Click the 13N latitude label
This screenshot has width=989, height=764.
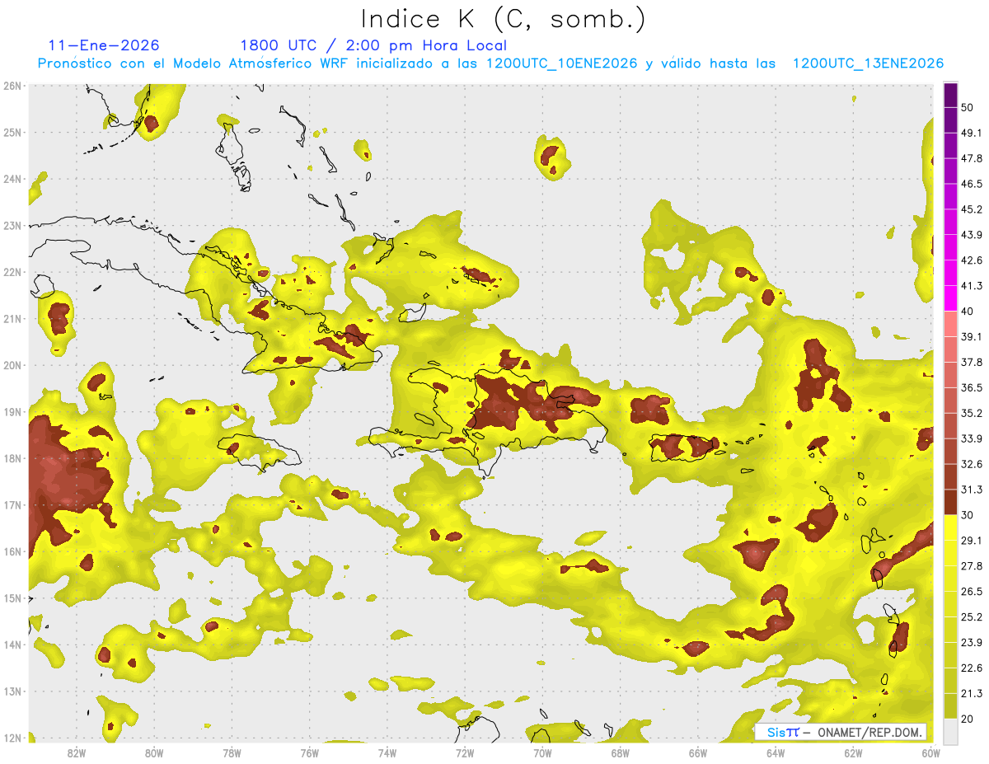click(x=12, y=691)
